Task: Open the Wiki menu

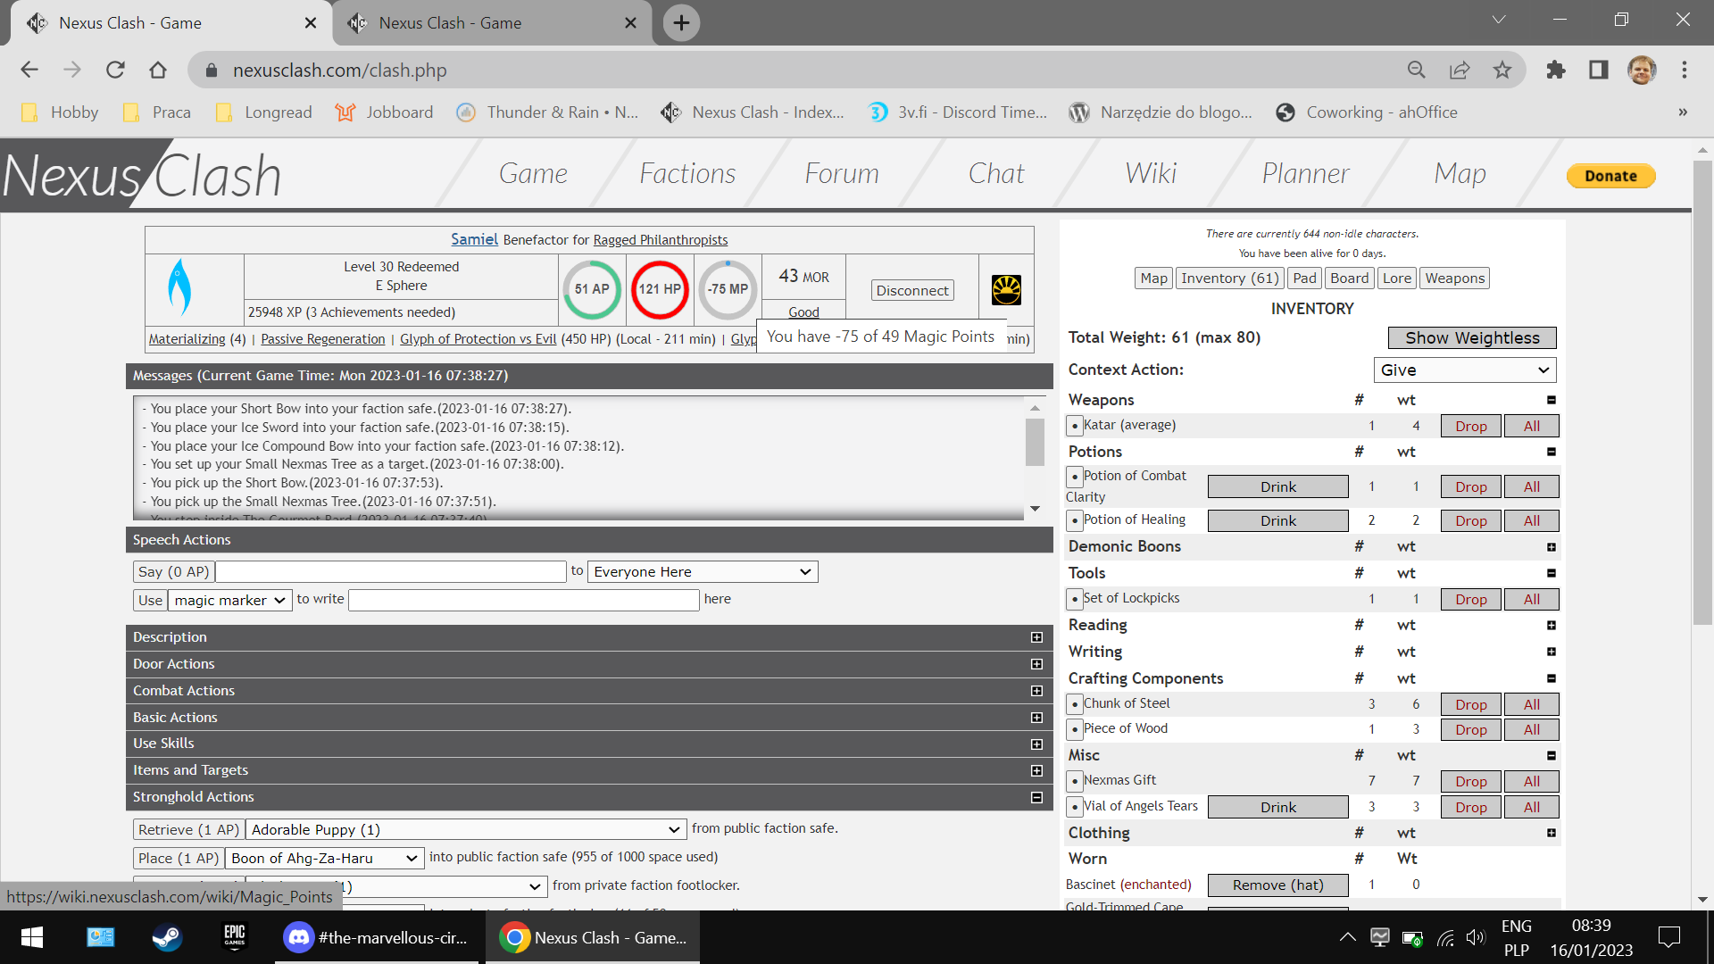Action: (x=1152, y=173)
